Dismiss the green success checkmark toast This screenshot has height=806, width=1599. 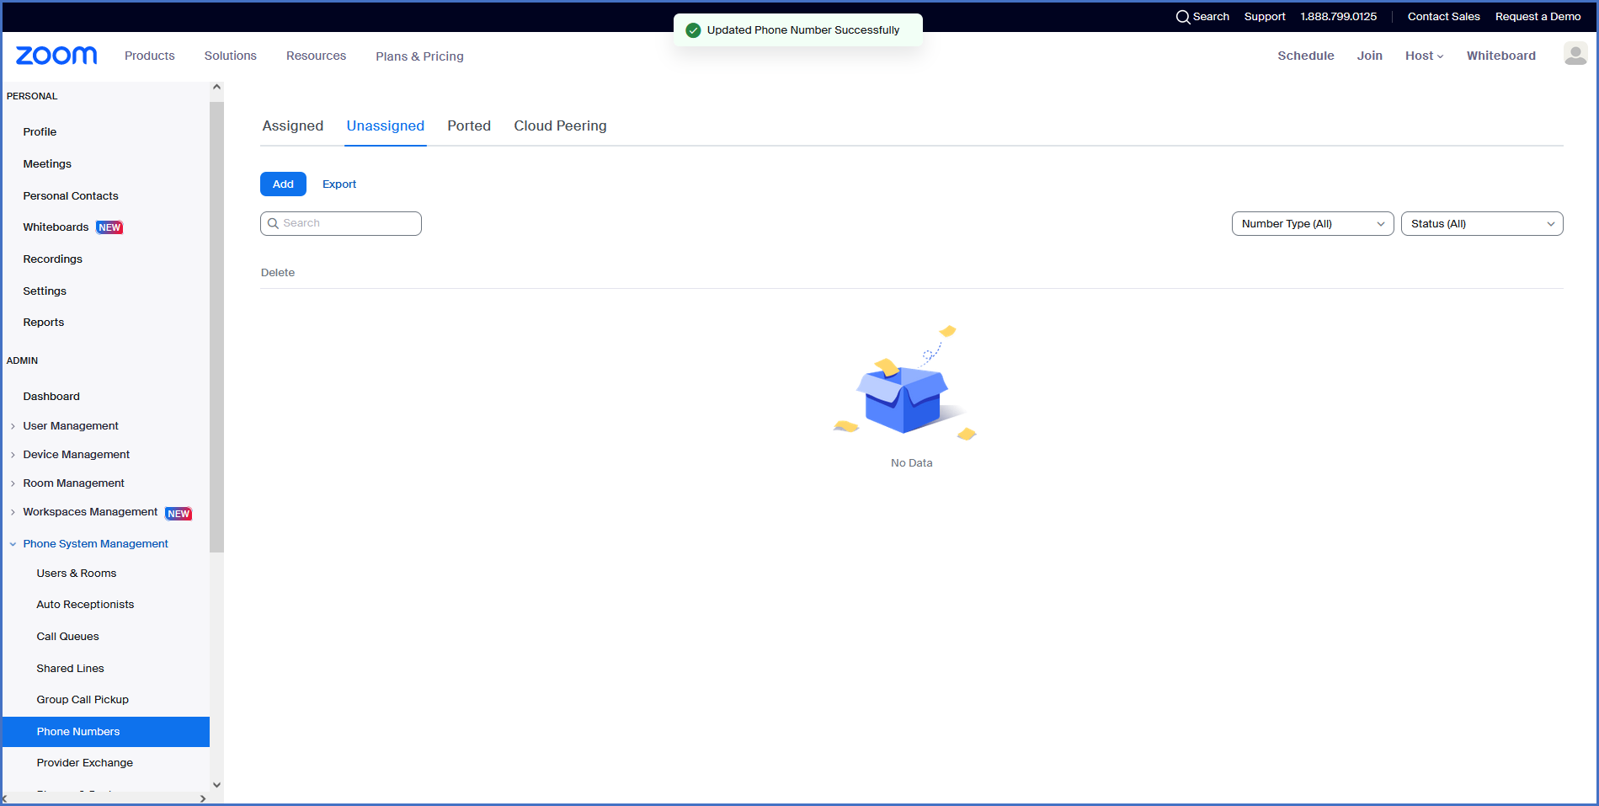click(692, 29)
